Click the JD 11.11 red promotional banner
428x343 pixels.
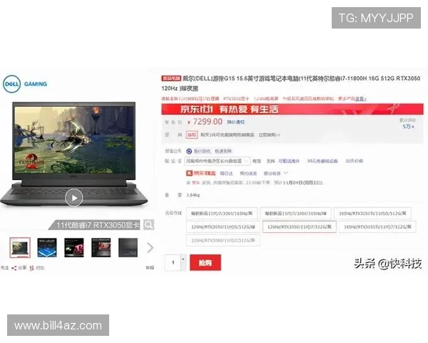[292, 109]
